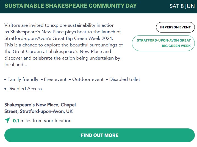The image size is (197, 147).
Task: Click the Sustainable Shakespeare Community Day title
Action: pyautogui.click(x=71, y=6)
